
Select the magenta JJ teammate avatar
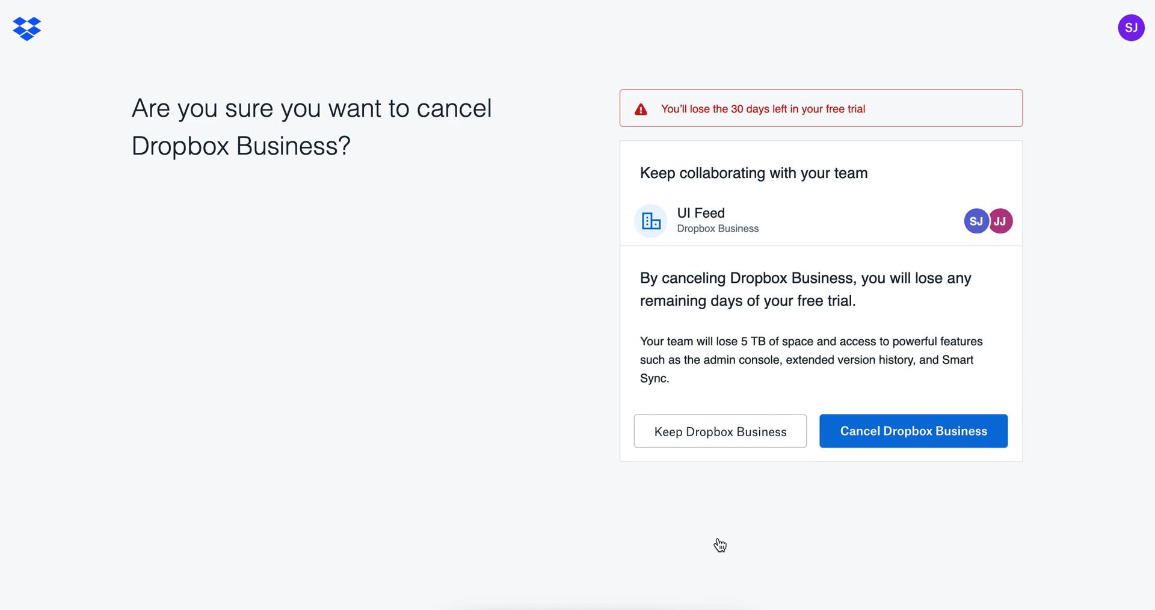point(1000,221)
